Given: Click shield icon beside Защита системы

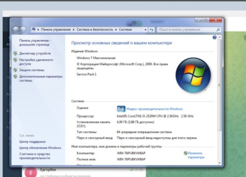Looking at the screenshot, I should [15, 70].
